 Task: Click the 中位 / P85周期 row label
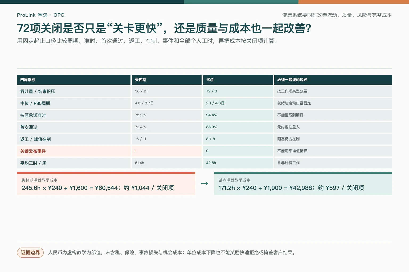pos(74,103)
